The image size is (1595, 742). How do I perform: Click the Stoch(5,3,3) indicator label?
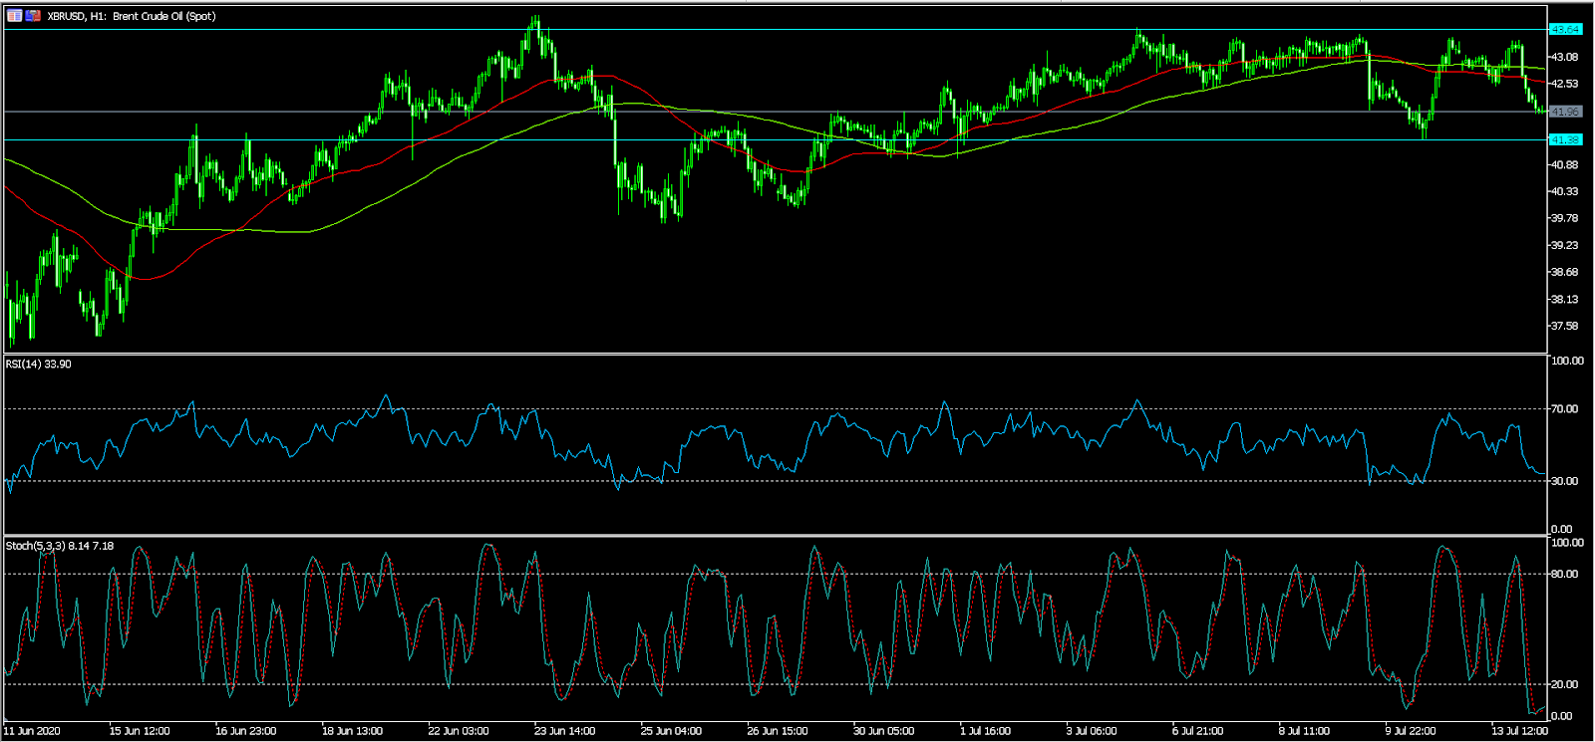(60, 546)
